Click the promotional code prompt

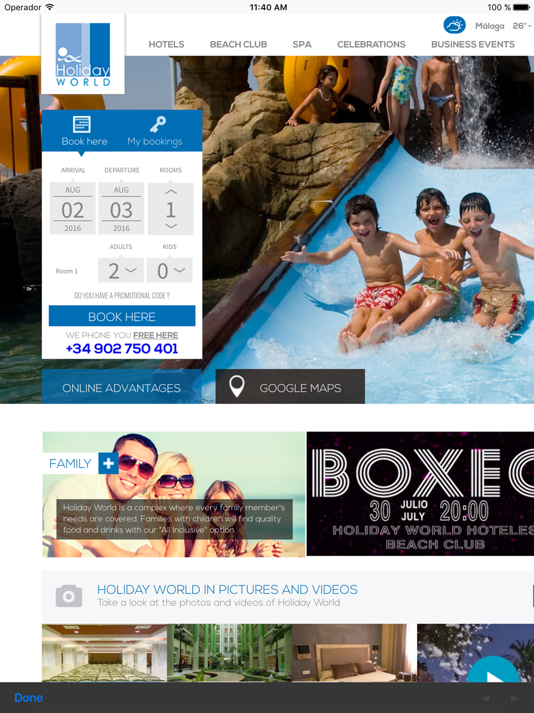pyautogui.click(x=122, y=296)
